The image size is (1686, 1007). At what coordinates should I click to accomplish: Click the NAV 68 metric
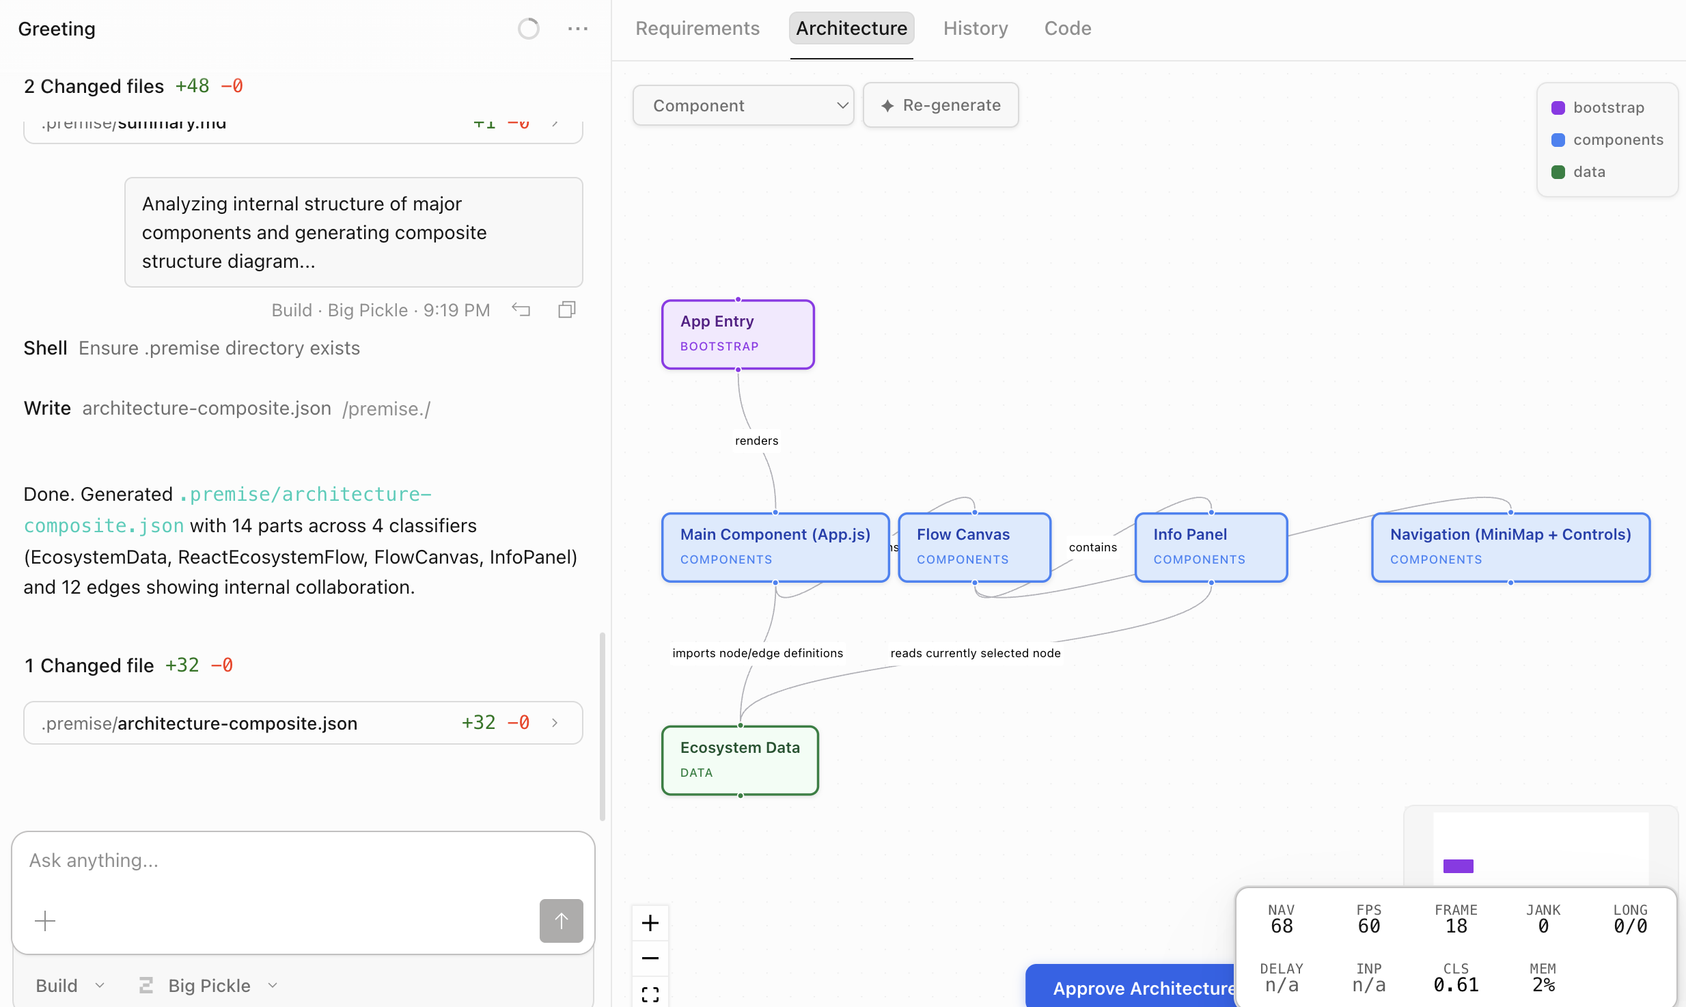pyautogui.click(x=1281, y=920)
